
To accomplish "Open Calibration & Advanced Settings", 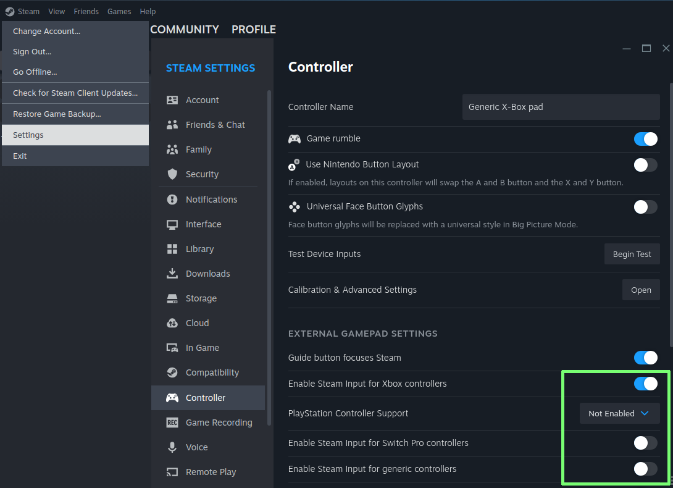I will 641,290.
